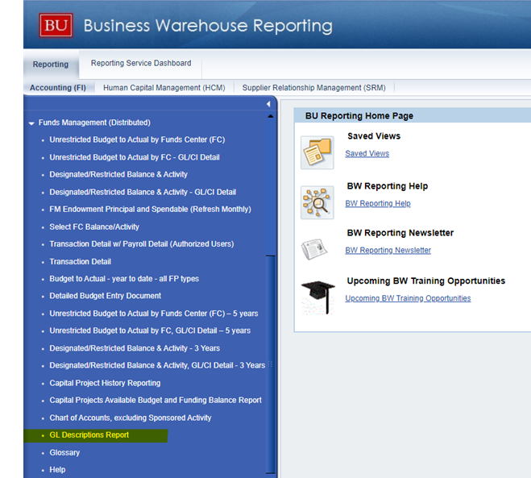Select the Accounting (FI) tab

point(58,88)
